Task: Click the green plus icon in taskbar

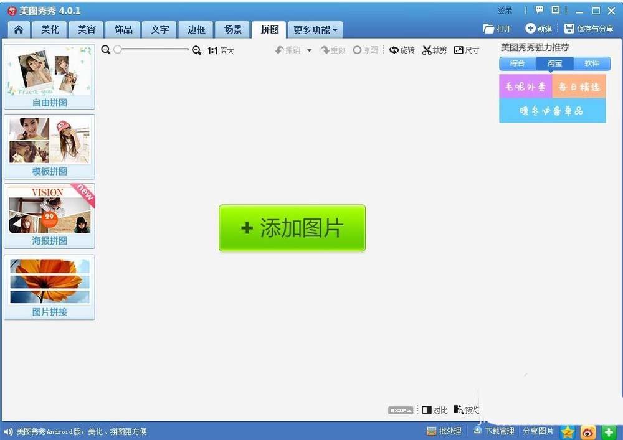Action: point(609,431)
